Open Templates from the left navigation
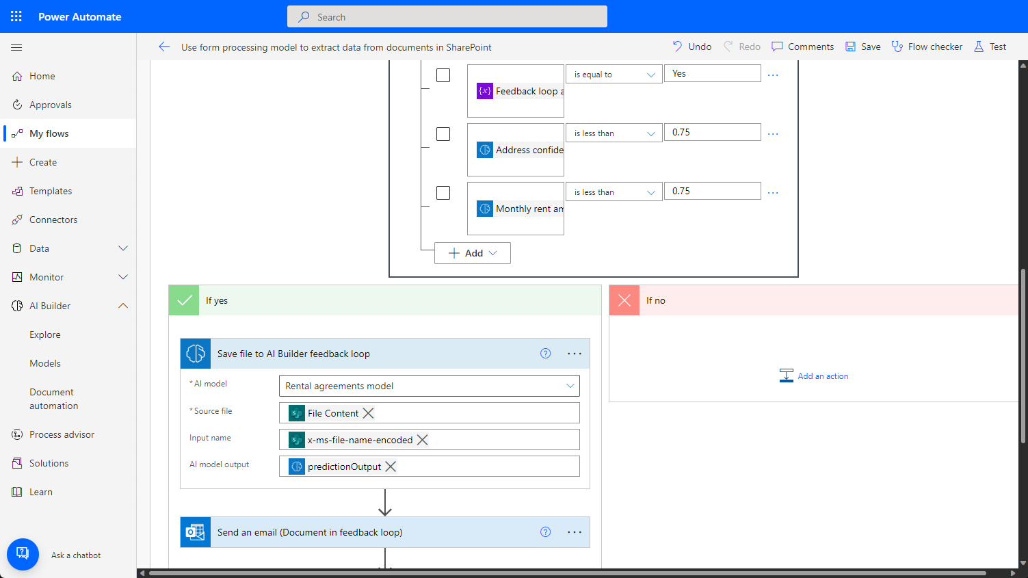The width and height of the screenshot is (1028, 578). coord(51,191)
